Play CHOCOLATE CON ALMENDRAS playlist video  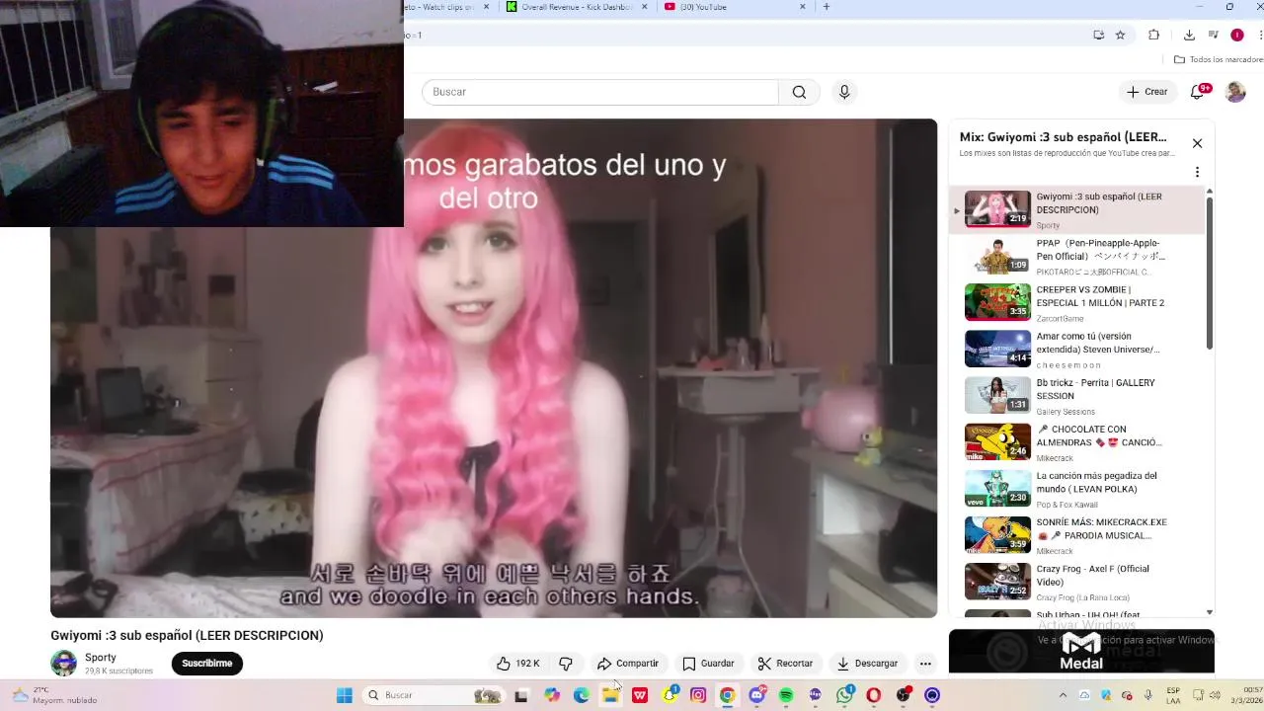pos(1076,441)
